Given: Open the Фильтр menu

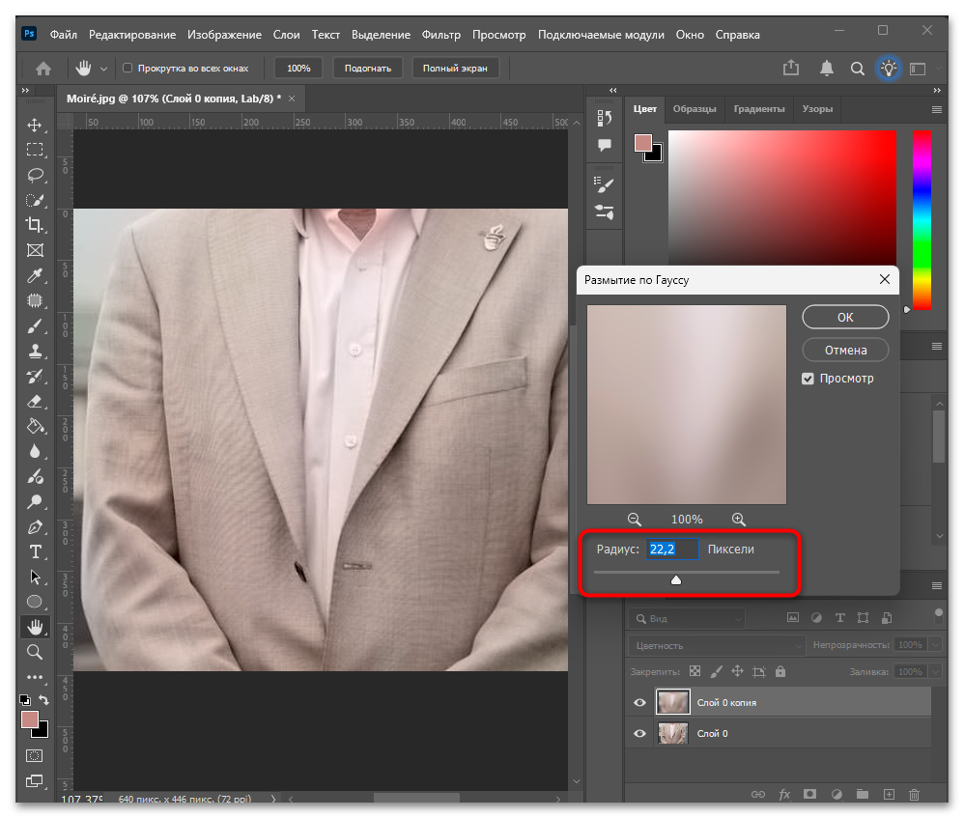Looking at the screenshot, I should coord(440,35).
